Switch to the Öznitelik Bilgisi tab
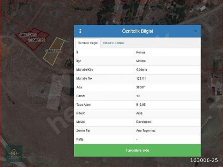The image size is (223, 167). [88, 43]
